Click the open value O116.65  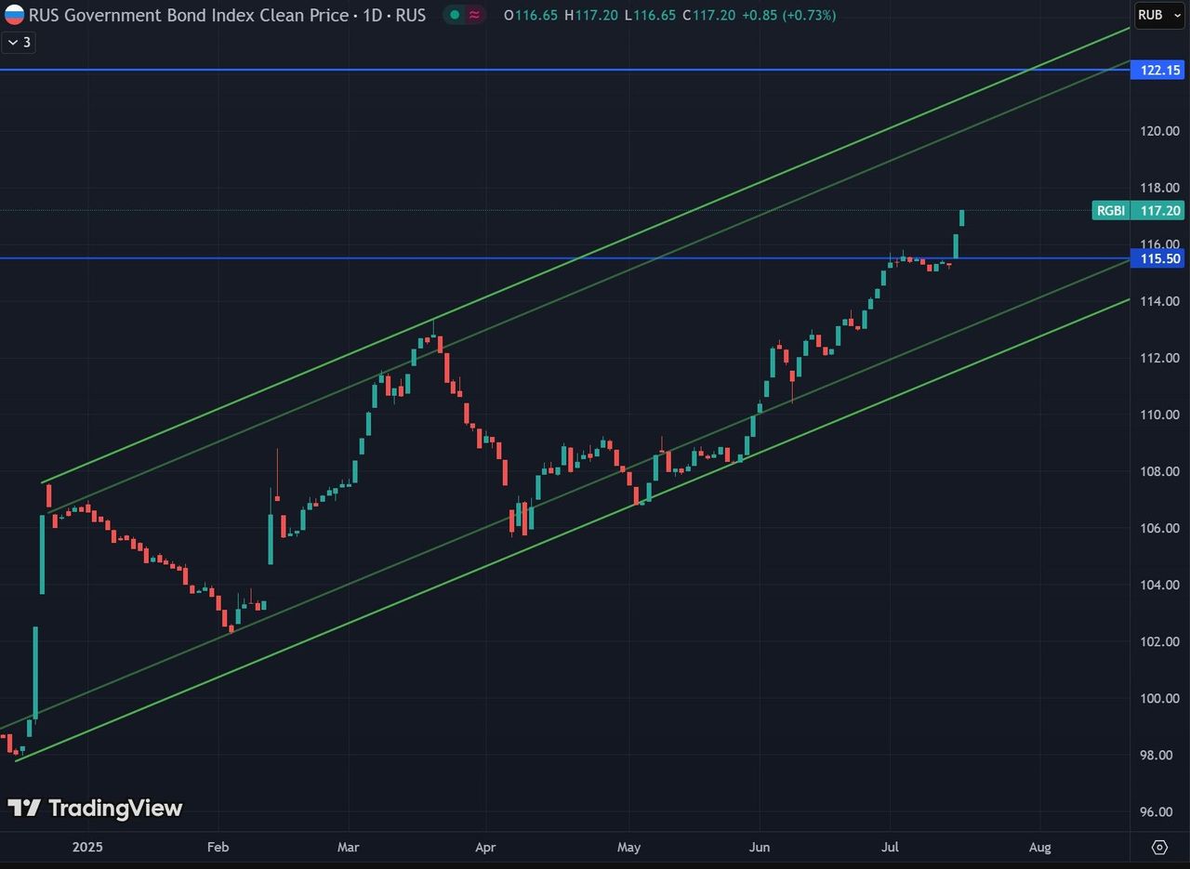tap(529, 15)
